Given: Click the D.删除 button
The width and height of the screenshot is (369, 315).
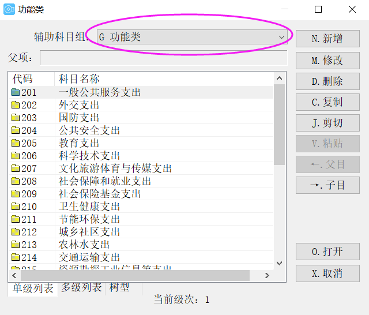Looking at the screenshot, I should click(x=327, y=81).
